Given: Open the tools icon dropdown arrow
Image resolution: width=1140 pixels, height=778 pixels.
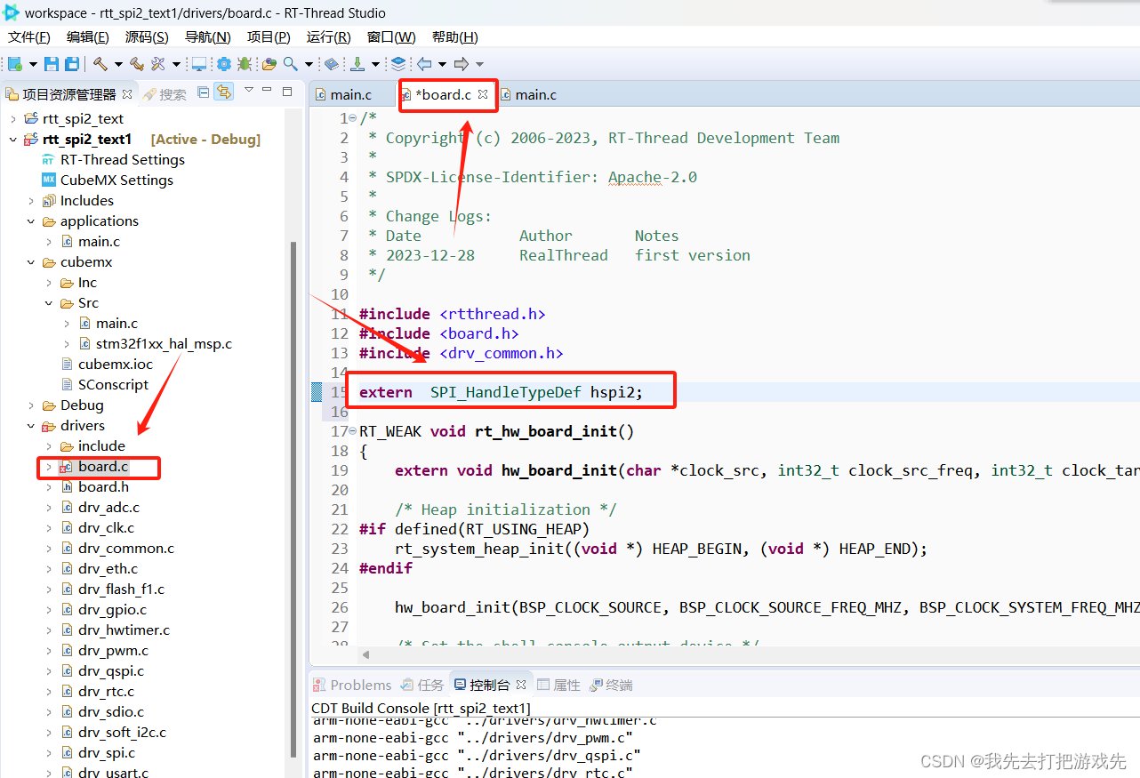Looking at the screenshot, I should pyautogui.click(x=176, y=64).
